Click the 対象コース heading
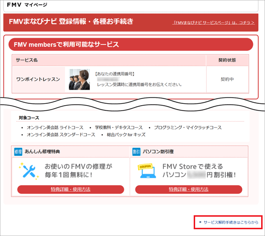The height and width of the screenshot is (236, 265). 29,118
